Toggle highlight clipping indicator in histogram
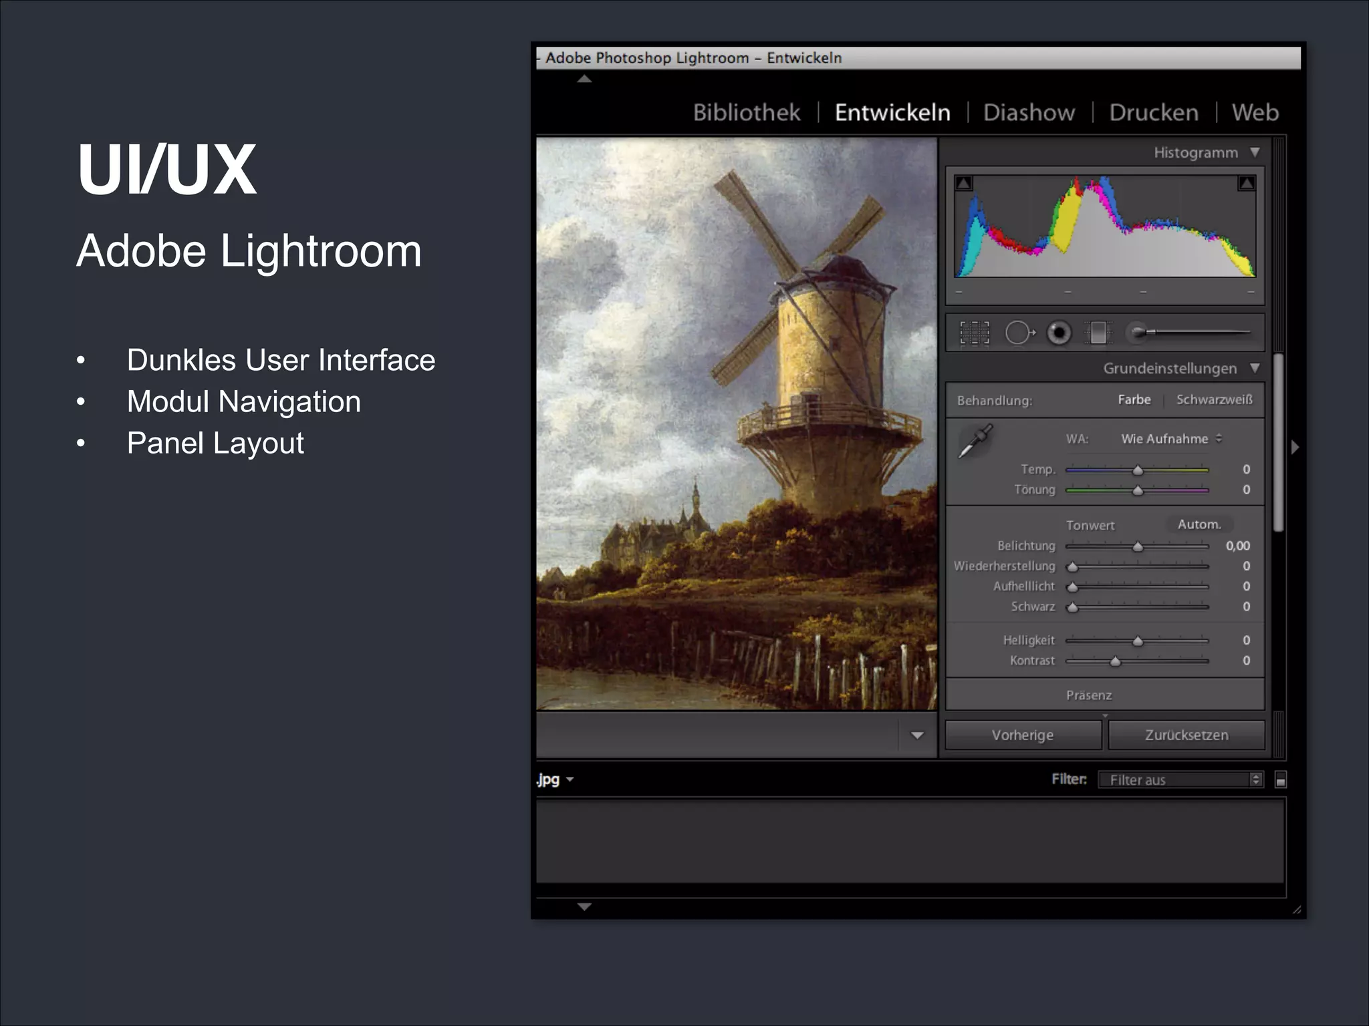Image resolution: width=1369 pixels, height=1026 pixels. pyautogui.click(x=1247, y=183)
